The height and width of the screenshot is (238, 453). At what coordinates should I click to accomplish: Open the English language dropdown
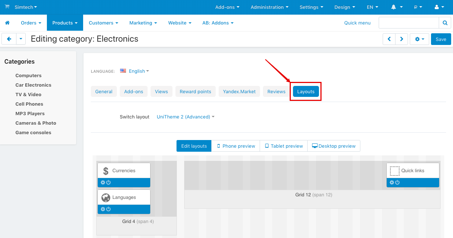tap(135, 71)
